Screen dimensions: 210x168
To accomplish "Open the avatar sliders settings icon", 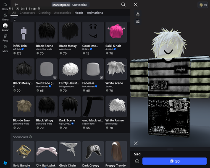I will coord(138,21).
